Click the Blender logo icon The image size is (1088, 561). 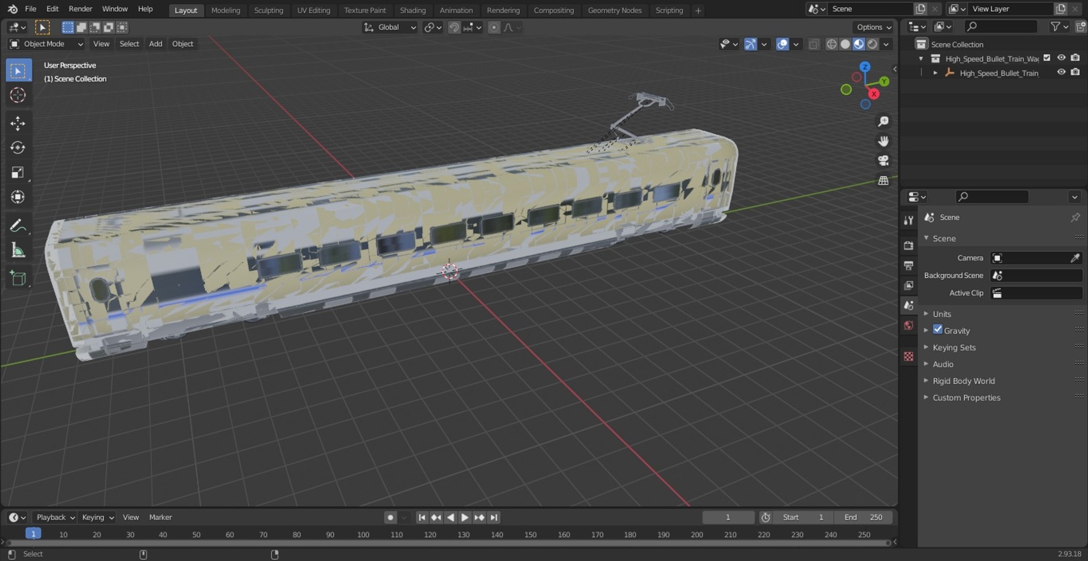click(12, 9)
